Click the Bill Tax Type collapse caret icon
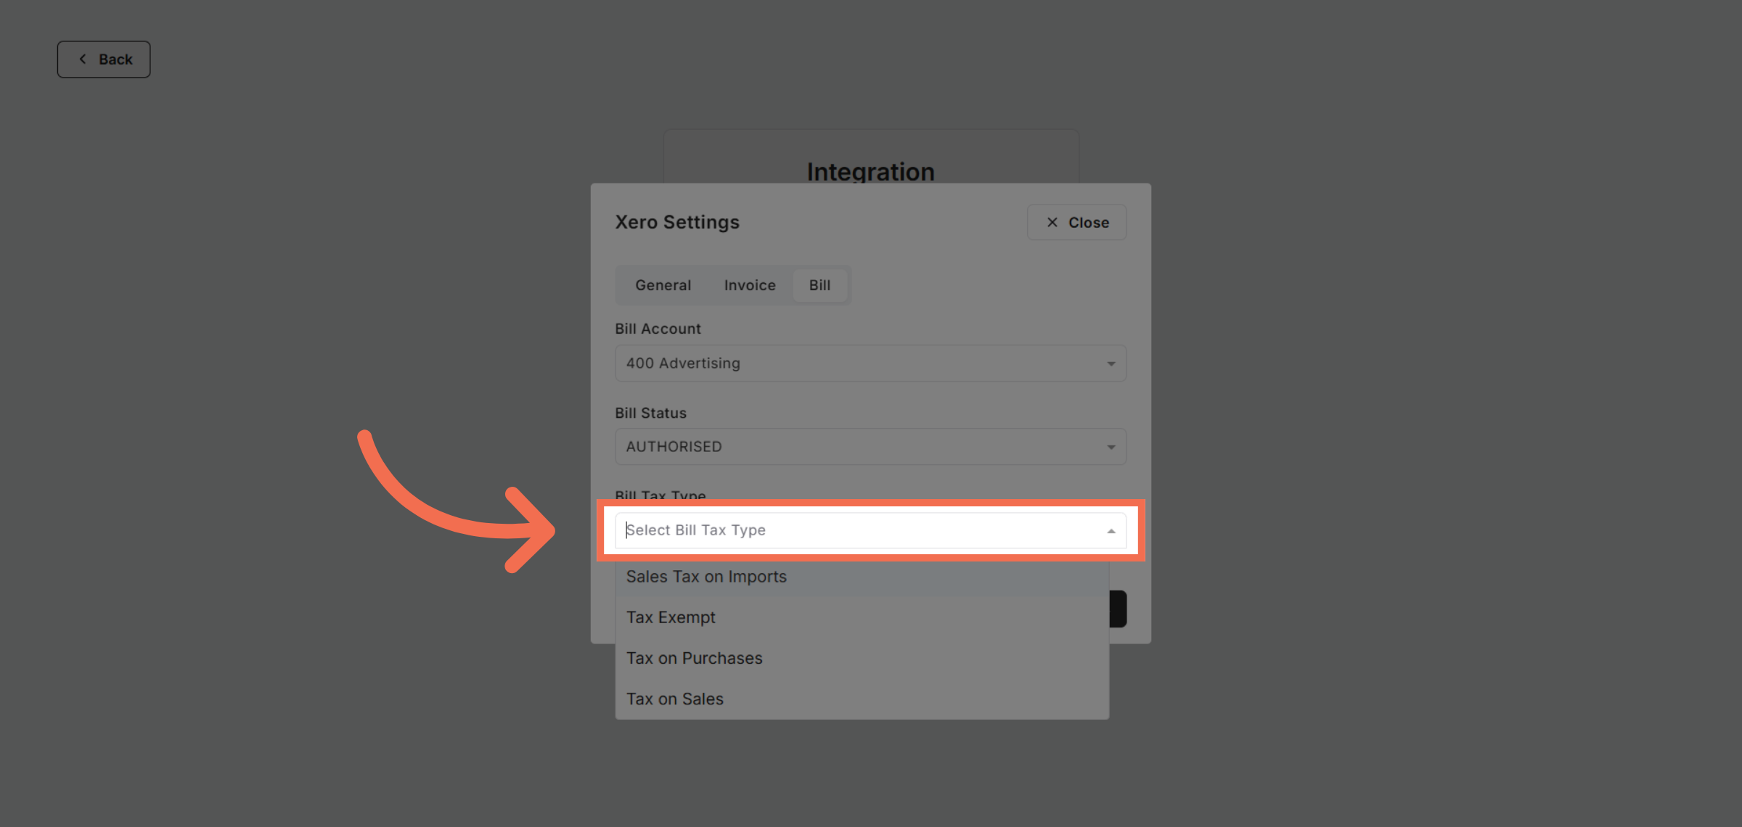The image size is (1742, 827). point(1110,530)
